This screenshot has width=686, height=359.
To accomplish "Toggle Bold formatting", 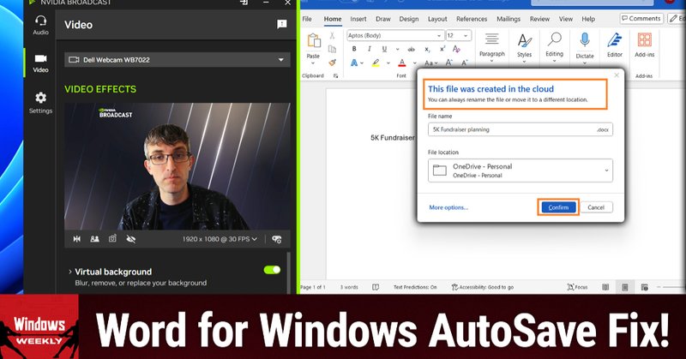I will (x=354, y=49).
